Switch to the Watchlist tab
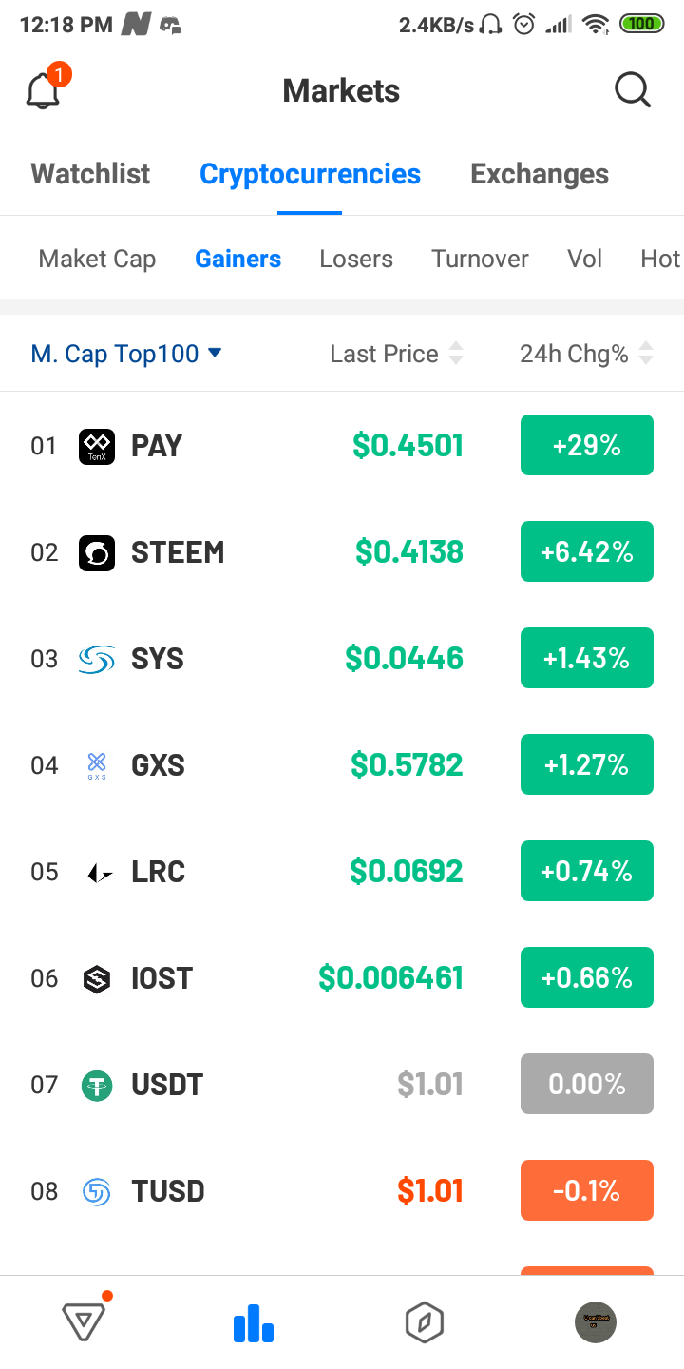The image size is (684, 1369). tap(90, 174)
